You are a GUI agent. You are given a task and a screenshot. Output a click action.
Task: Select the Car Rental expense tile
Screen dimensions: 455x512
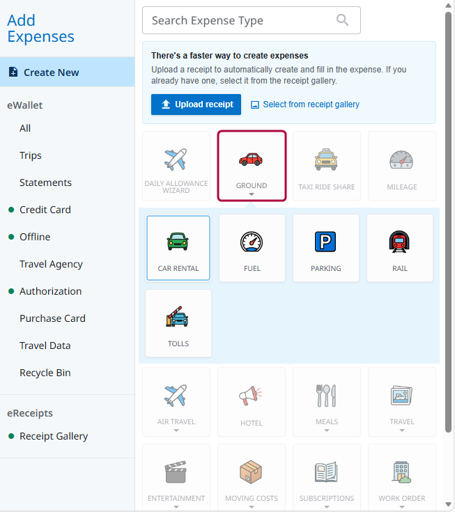click(178, 248)
